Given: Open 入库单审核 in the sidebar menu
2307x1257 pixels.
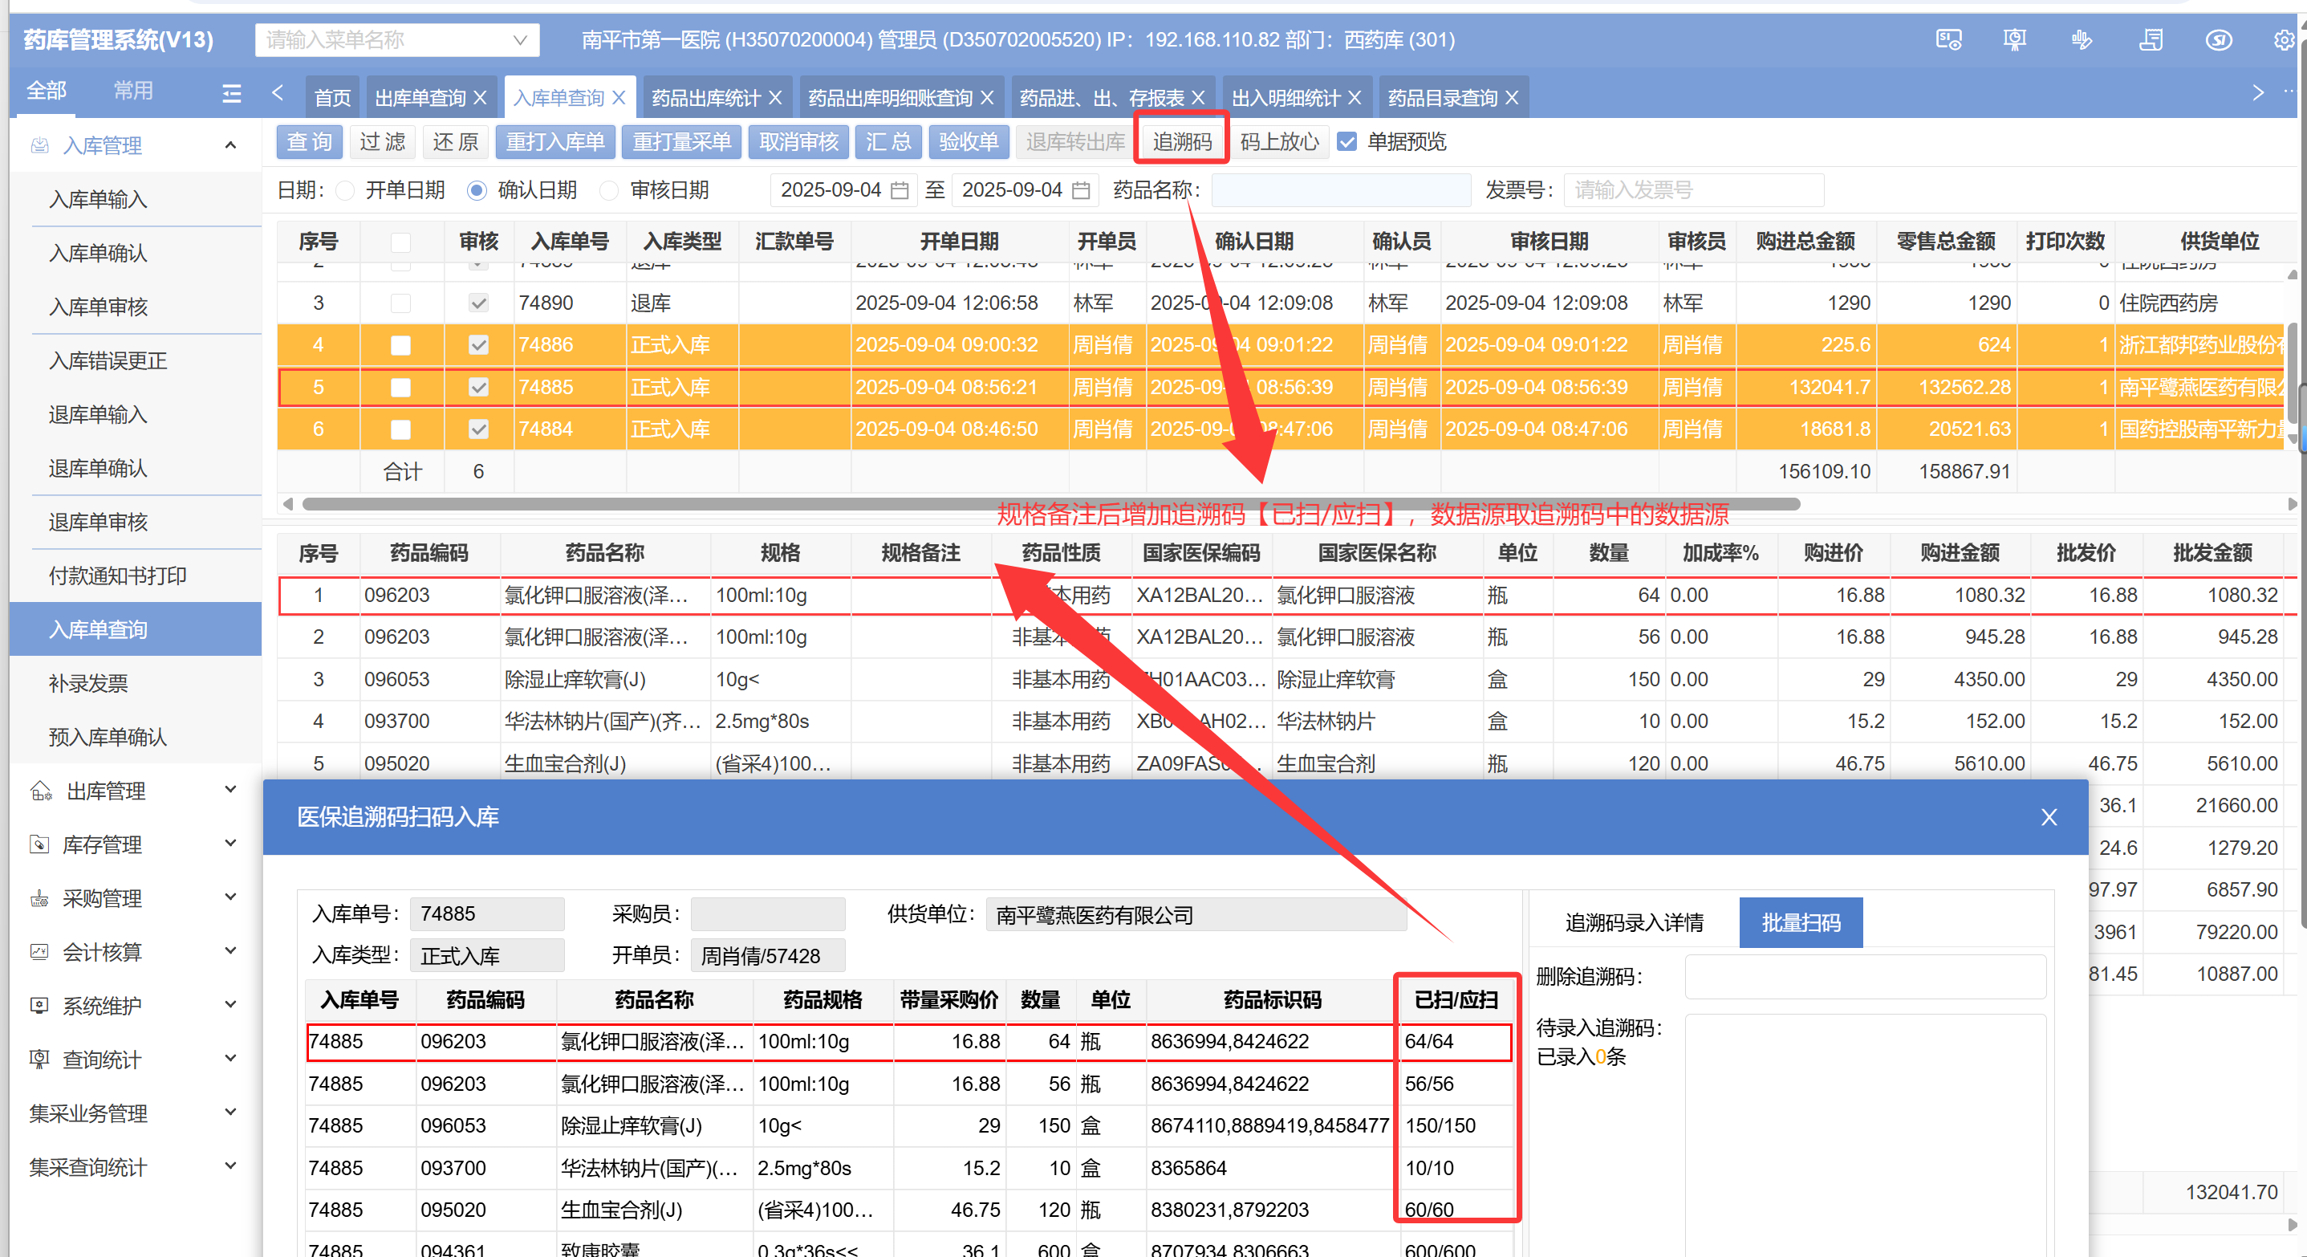Looking at the screenshot, I should coord(99,307).
